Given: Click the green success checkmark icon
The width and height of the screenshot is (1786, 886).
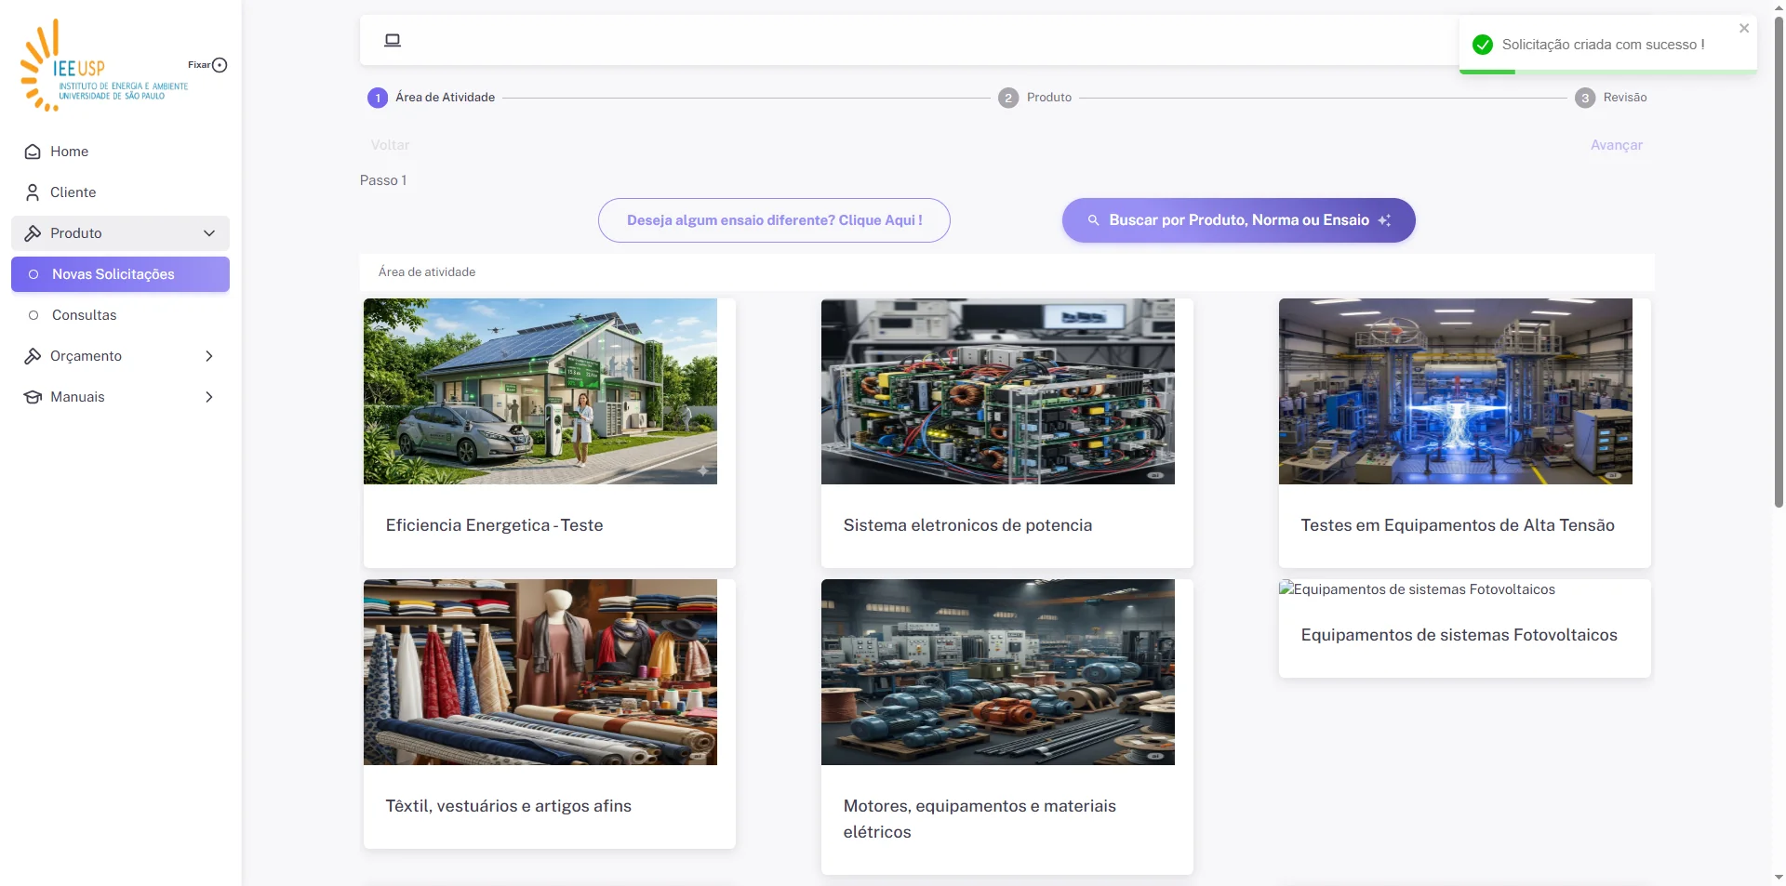Looking at the screenshot, I should click(x=1483, y=45).
